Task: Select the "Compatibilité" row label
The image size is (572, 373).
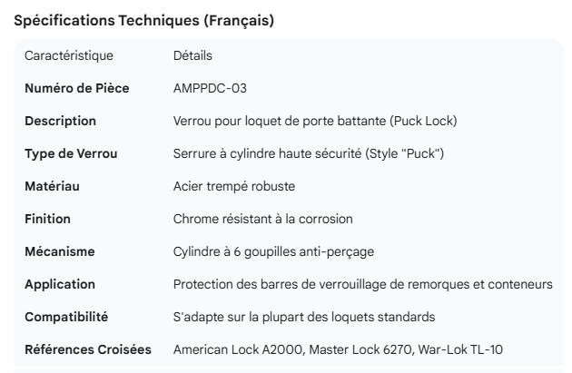Action: (66, 317)
